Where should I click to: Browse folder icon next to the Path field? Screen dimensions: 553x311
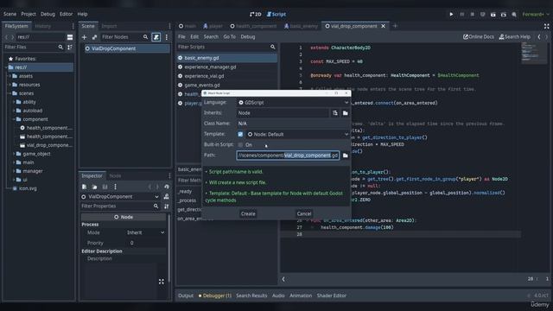346,155
